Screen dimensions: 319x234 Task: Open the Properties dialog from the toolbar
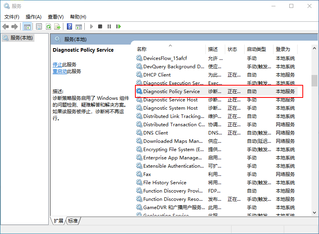38,26
